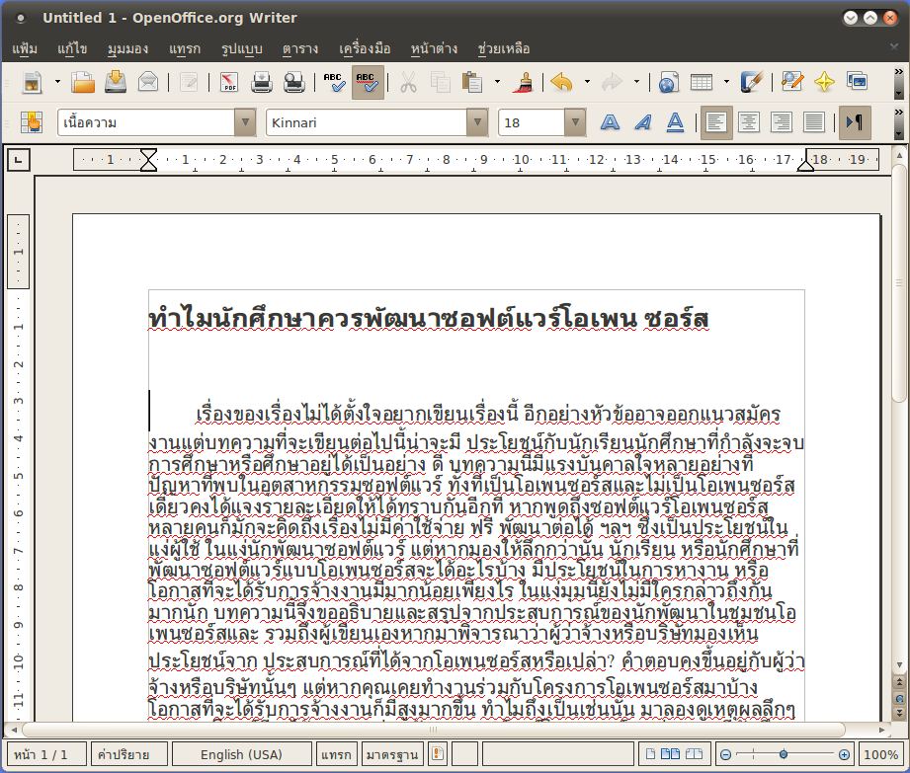Print the document directly with printer icon
Screen dimensions: 910x773
tap(262, 82)
